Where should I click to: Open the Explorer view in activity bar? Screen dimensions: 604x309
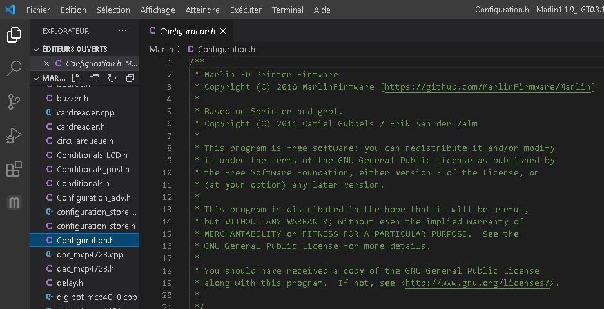click(x=14, y=35)
